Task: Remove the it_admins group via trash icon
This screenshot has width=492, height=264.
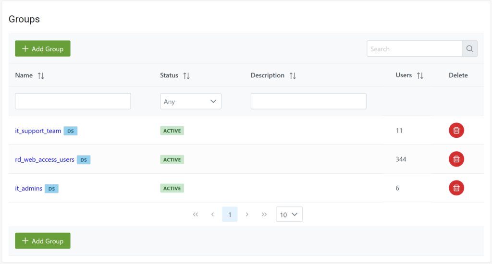Action: (456, 188)
